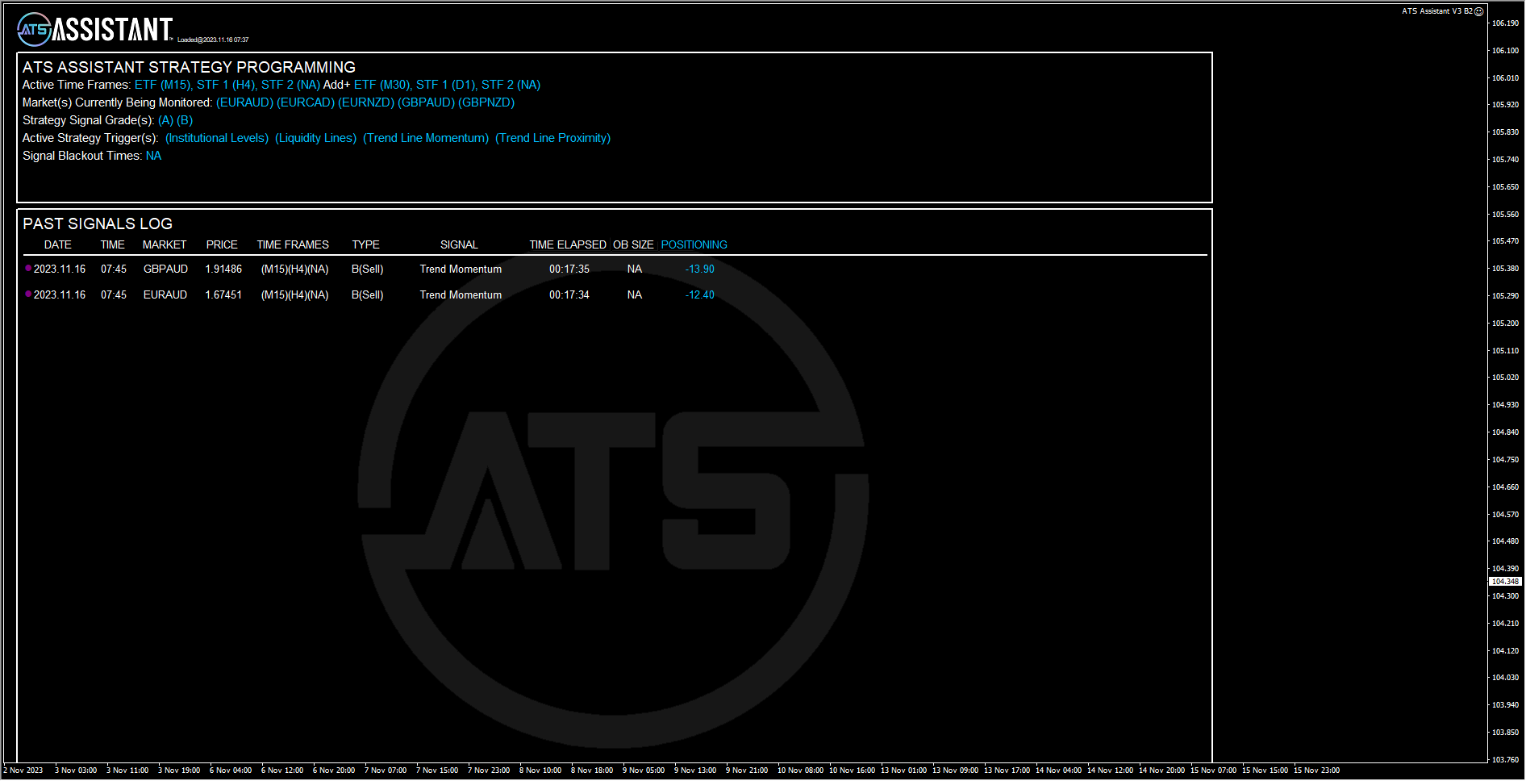Select the ATS Assistant V3 B2 label
Viewport: 1526px width, 781px height.
point(1437,11)
